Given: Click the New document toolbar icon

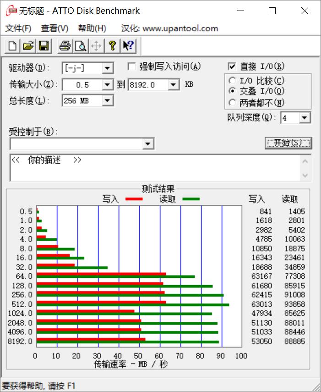Looking at the screenshot, I should pyautogui.click(x=12, y=46).
